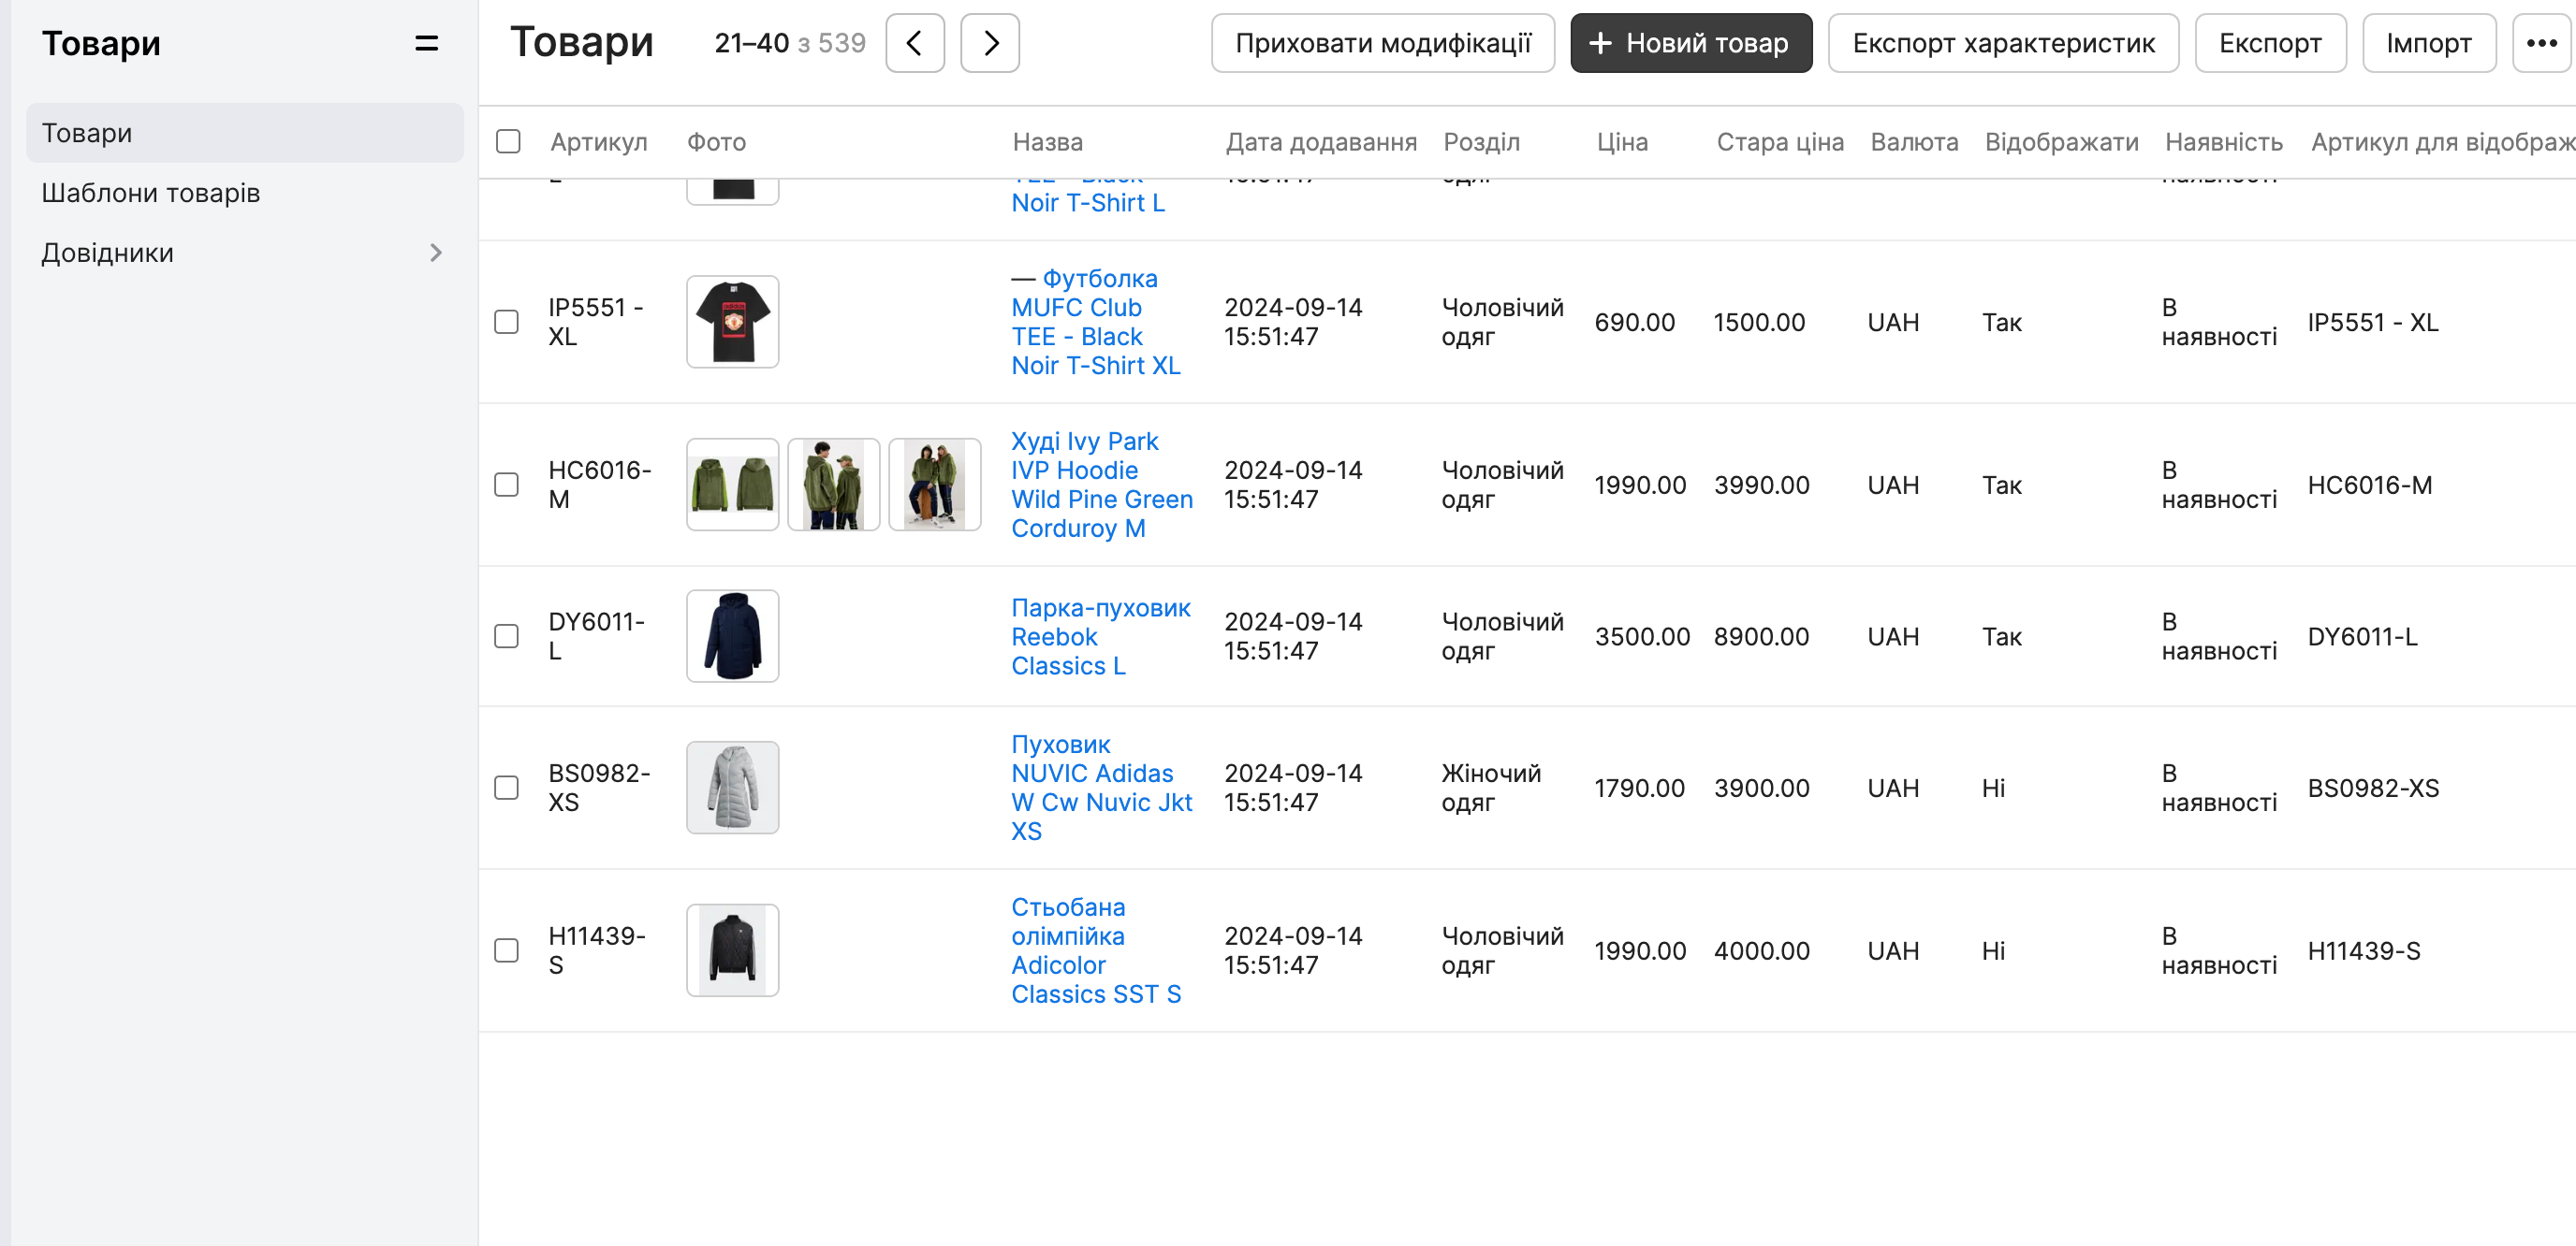Click Експорт характеристик button
Viewport: 2576px width, 1246px height.
coord(2003,43)
